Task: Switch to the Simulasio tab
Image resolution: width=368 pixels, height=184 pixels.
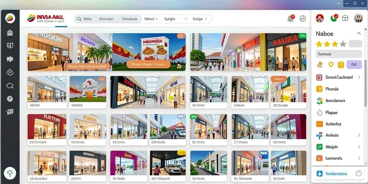Action: [x=129, y=19]
